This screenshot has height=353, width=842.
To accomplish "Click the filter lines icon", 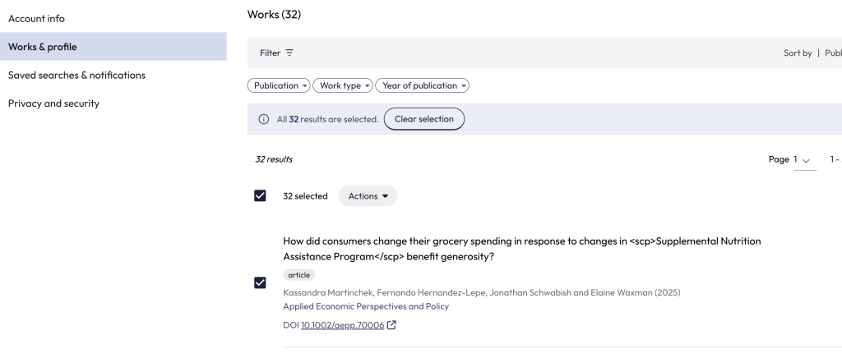I will pos(289,53).
